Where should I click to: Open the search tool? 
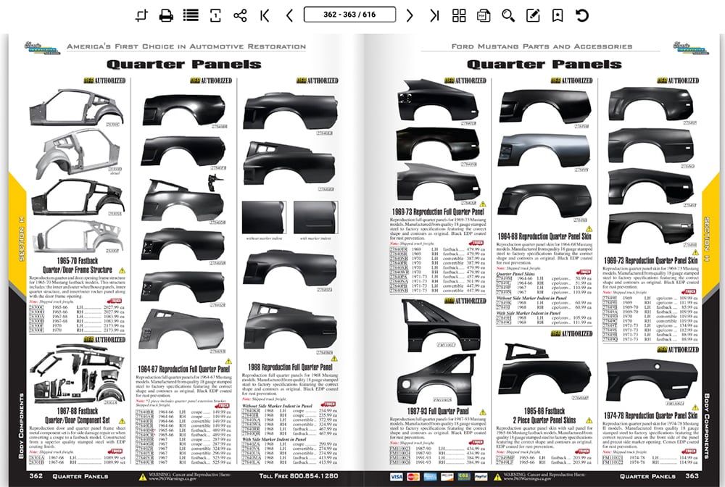click(x=508, y=15)
